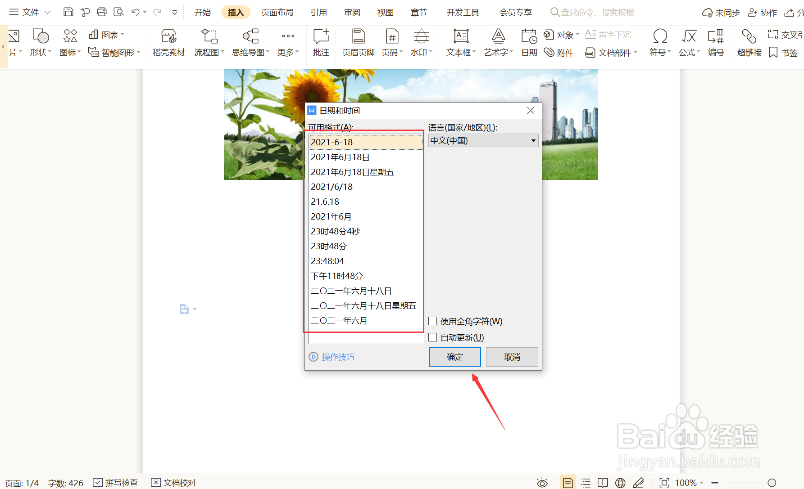
Task: Click the 日期 date icon in ribbon
Action: point(529,43)
